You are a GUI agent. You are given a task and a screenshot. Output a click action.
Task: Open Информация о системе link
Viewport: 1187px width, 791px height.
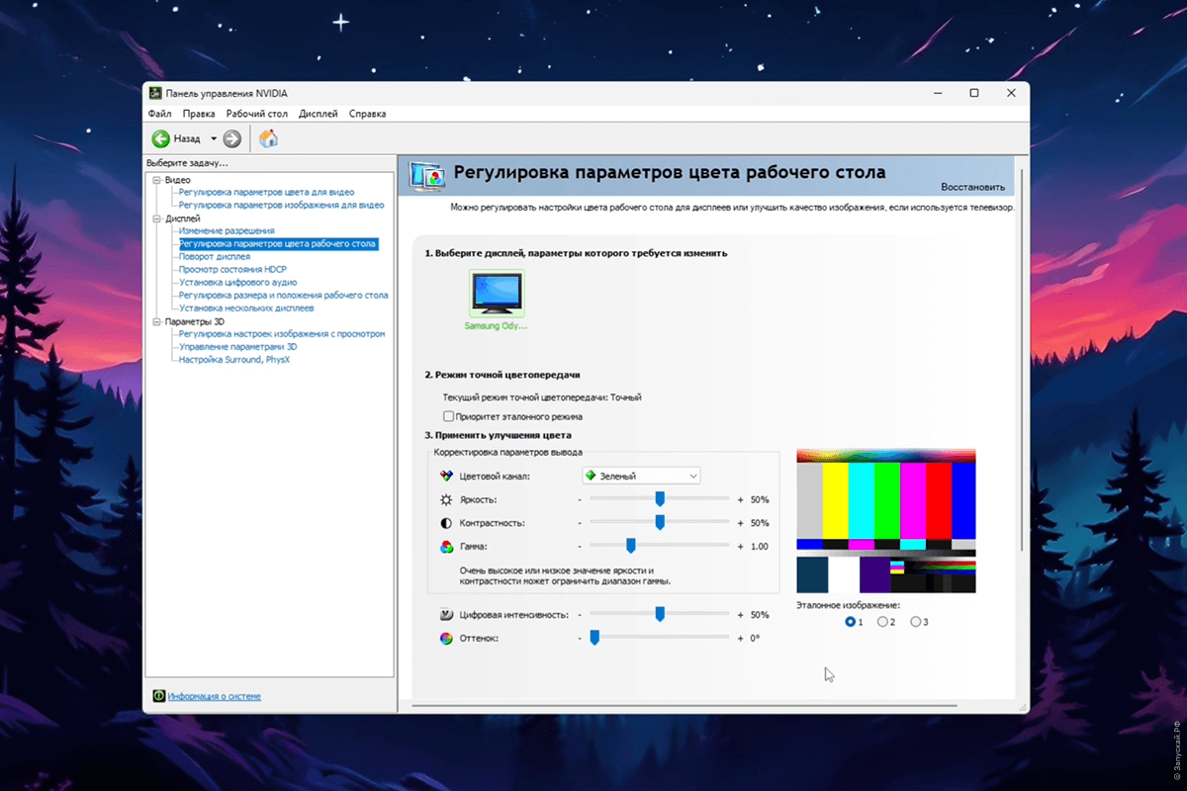pos(215,696)
